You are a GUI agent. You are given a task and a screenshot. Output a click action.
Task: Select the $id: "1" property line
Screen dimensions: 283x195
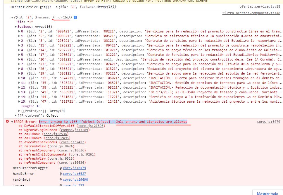[x=25, y=22]
